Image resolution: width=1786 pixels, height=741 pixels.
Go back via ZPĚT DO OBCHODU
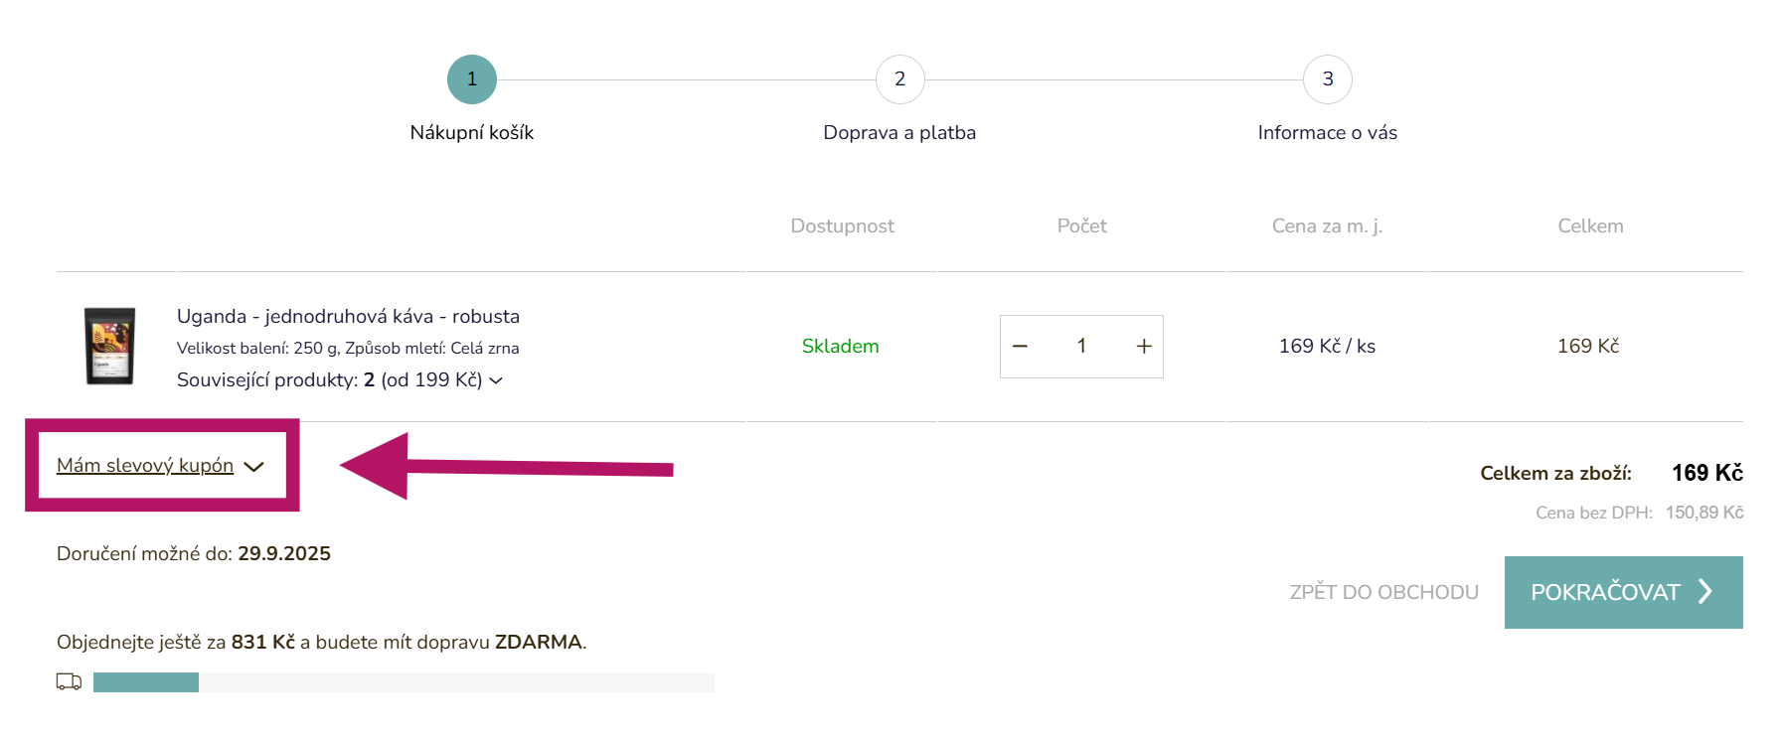pyautogui.click(x=1383, y=592)
